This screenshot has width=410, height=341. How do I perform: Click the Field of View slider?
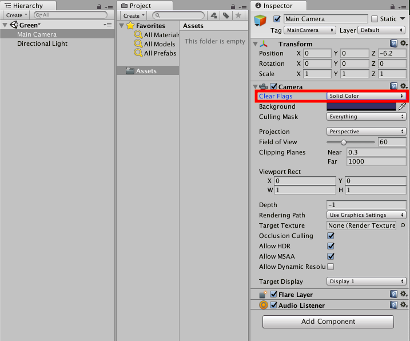pyautogui.click(x=351, y=142)
